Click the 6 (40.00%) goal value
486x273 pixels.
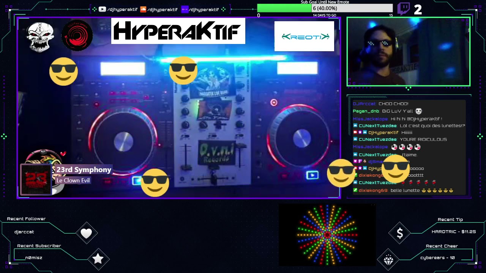tap(325, 8)
